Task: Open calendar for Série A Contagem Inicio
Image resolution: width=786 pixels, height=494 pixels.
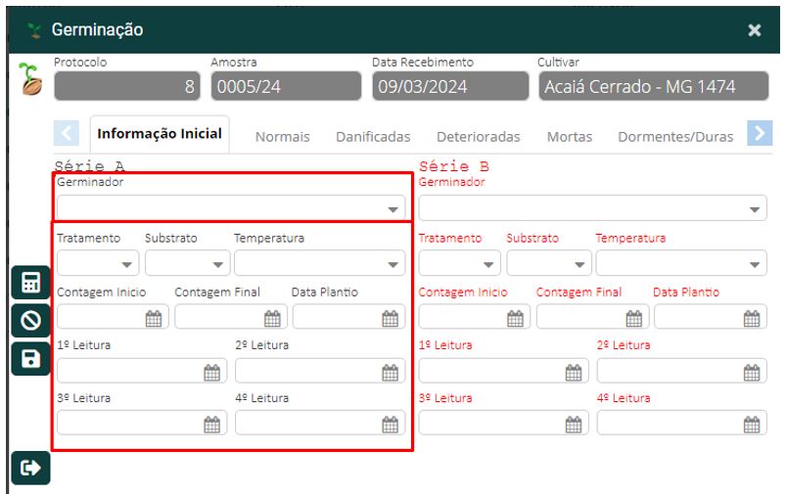Action: [154, 317]
